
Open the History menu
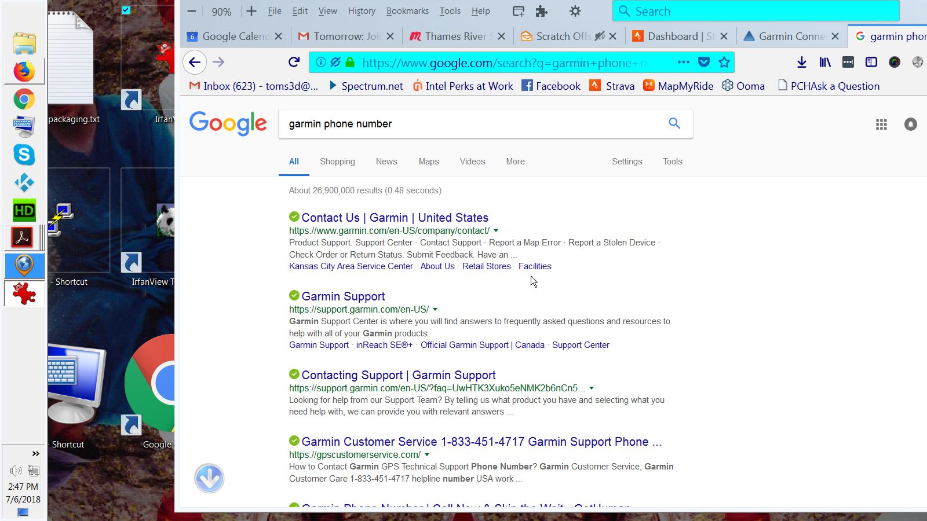[362, 11]
